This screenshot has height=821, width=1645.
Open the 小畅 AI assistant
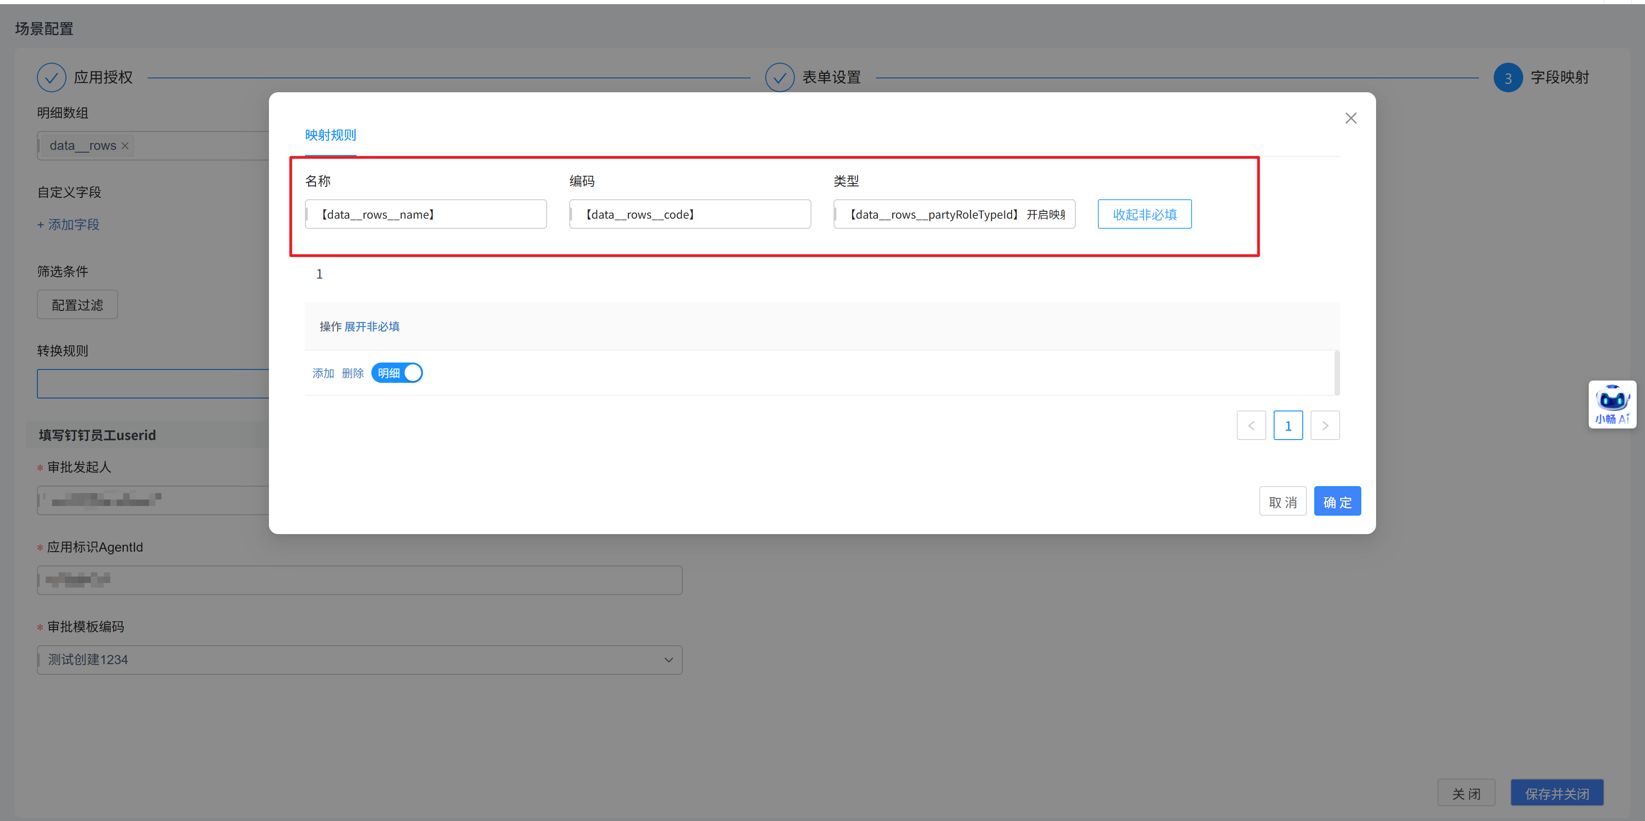1611,404
